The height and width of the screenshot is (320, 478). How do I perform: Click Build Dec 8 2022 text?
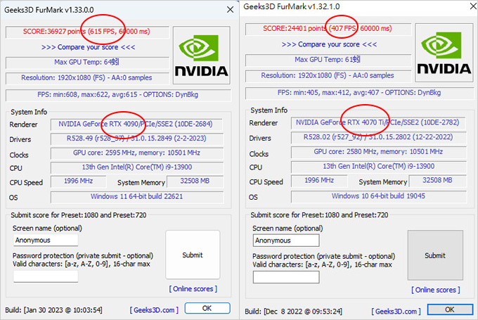click(x=294, y=312)
